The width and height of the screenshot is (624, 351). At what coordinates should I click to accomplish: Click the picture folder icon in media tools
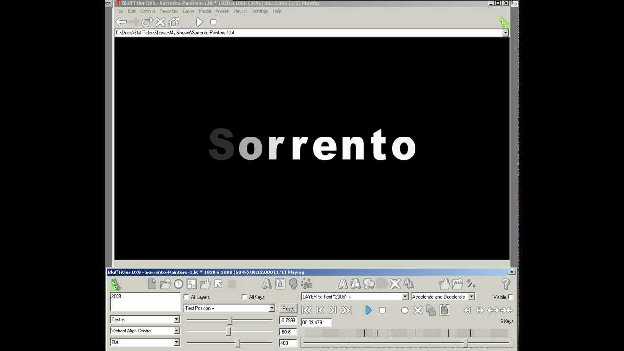pos(457,284)
